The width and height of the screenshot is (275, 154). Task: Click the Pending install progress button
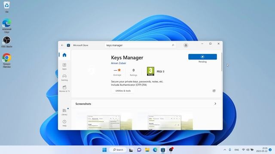(x=202, y=57)
